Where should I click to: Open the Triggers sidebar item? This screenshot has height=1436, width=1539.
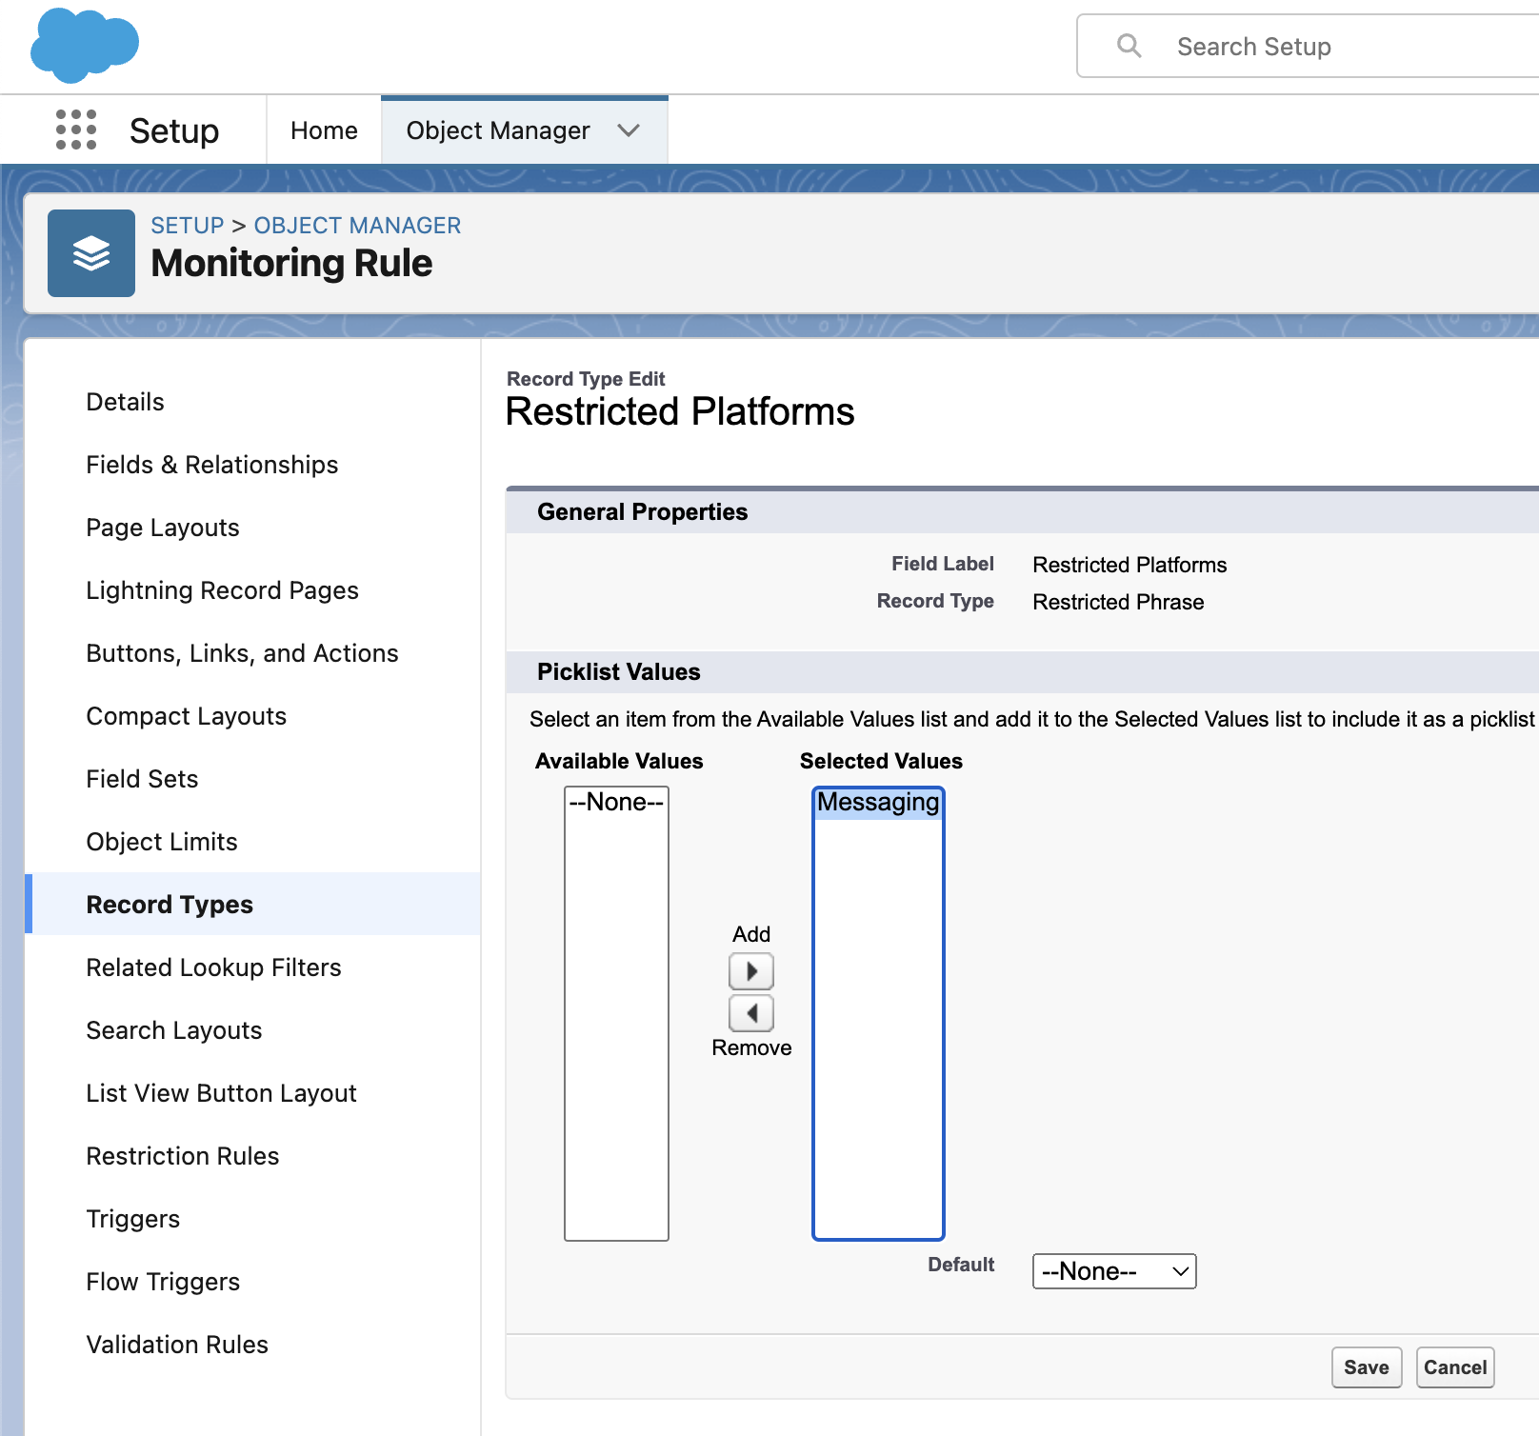[x=132, y=1219]
